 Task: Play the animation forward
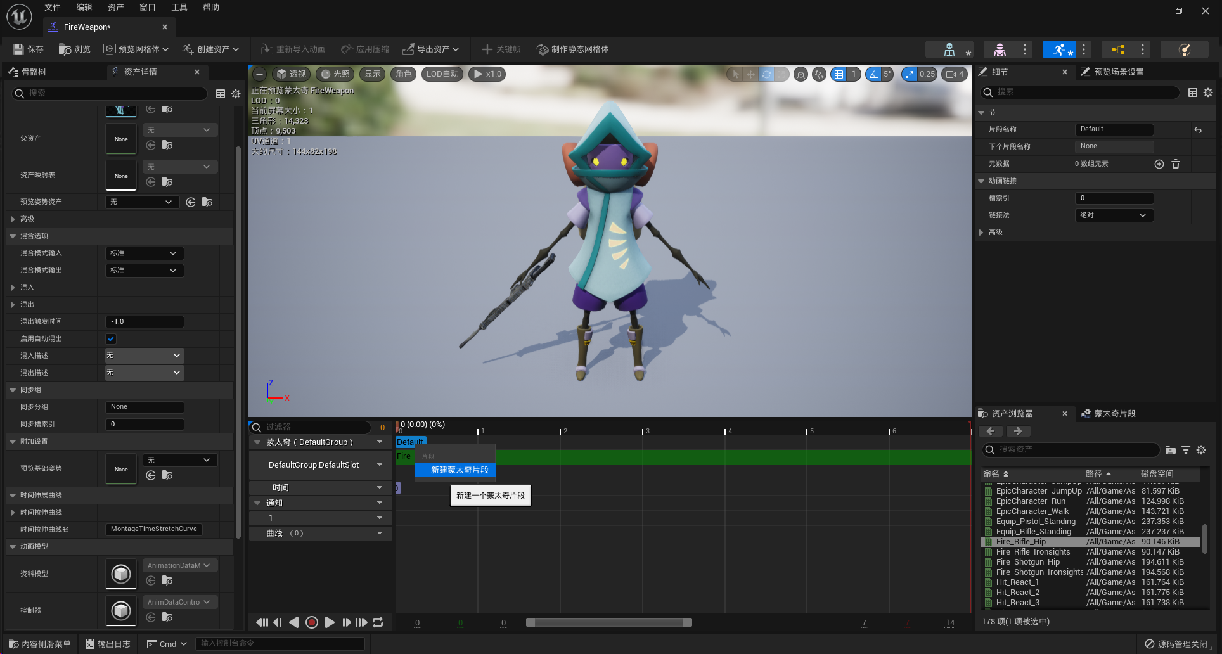(x=330, y=622)
